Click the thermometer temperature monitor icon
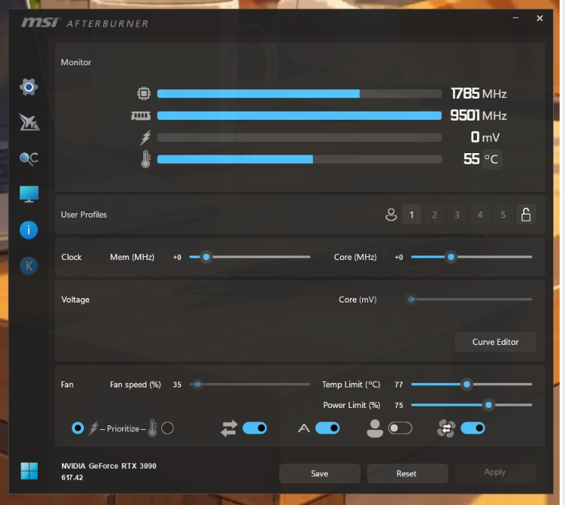The height and width of the screenshot is (505, 565). tap(145, 159)
